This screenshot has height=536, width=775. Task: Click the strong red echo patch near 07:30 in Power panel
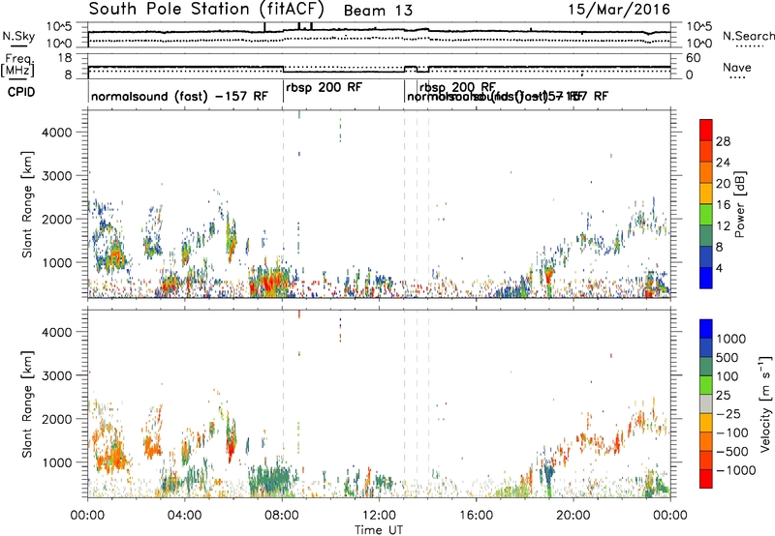tap(268, 283)
